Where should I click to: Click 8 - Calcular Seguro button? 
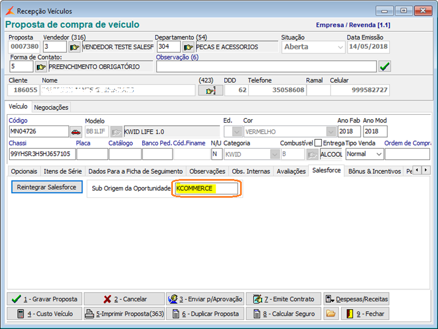pyautogui.click(x=284, y=314)
